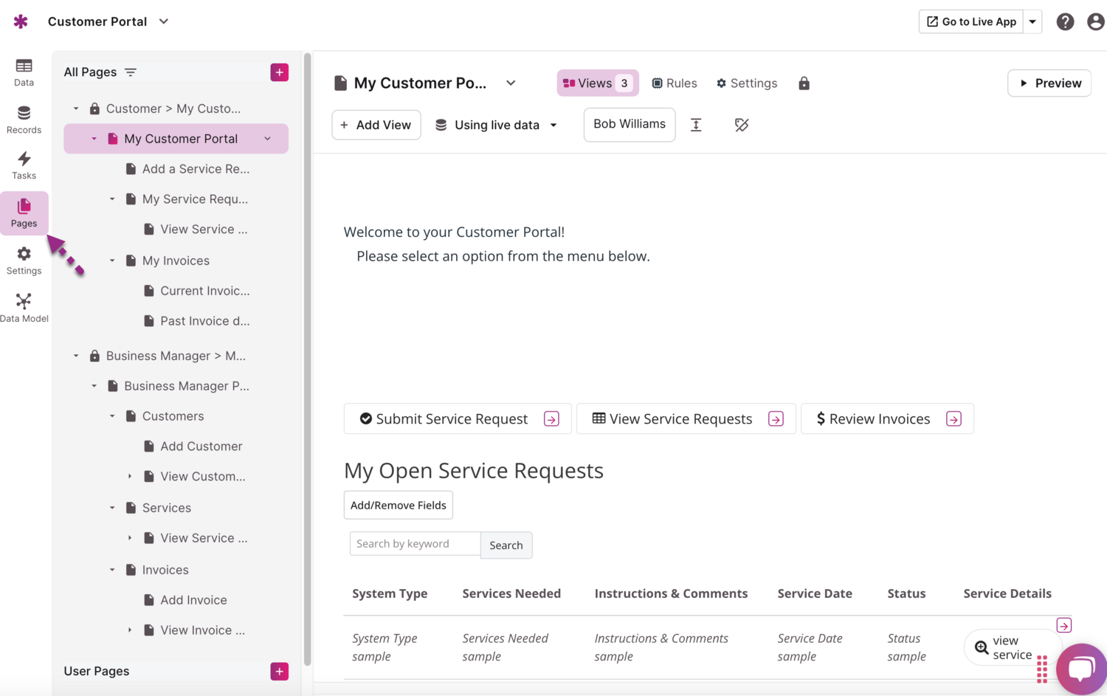Go to Tasks in left sidebar
1107x696 pixels.
[x=24, y=165]
